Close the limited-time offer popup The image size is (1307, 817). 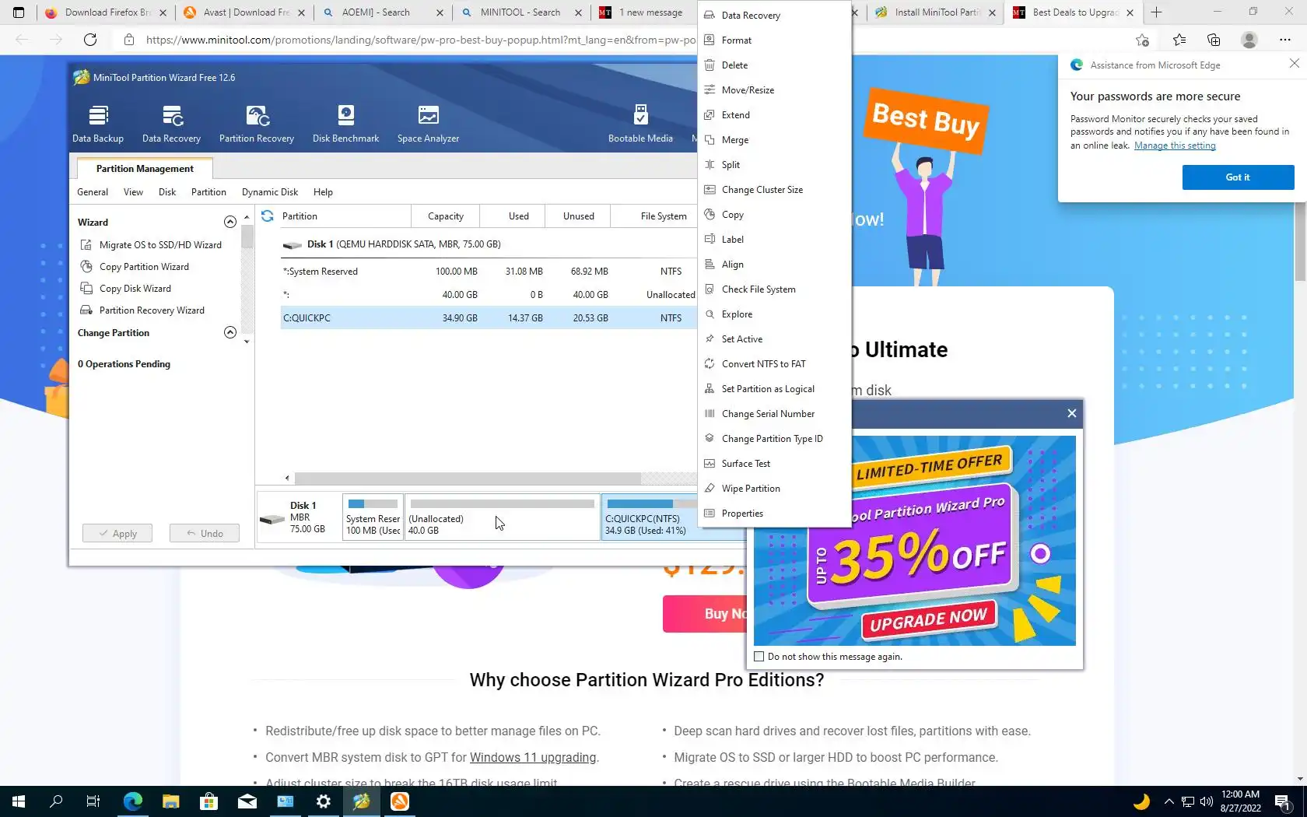point(1072,413)
